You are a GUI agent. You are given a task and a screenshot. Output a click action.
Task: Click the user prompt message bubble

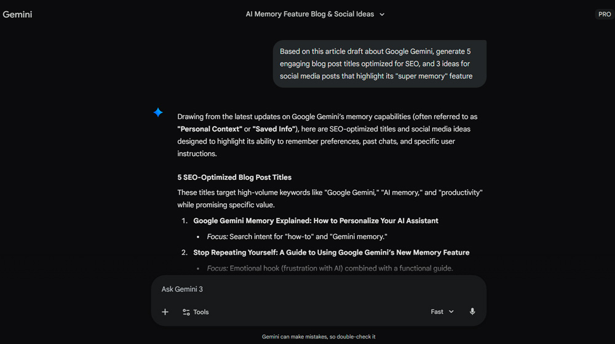[x=379, y=64]
